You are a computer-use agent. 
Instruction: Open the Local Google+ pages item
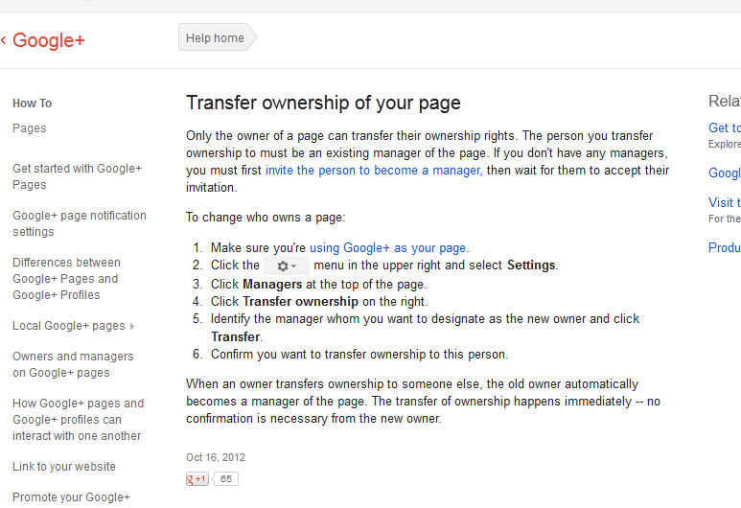[68, 326]
